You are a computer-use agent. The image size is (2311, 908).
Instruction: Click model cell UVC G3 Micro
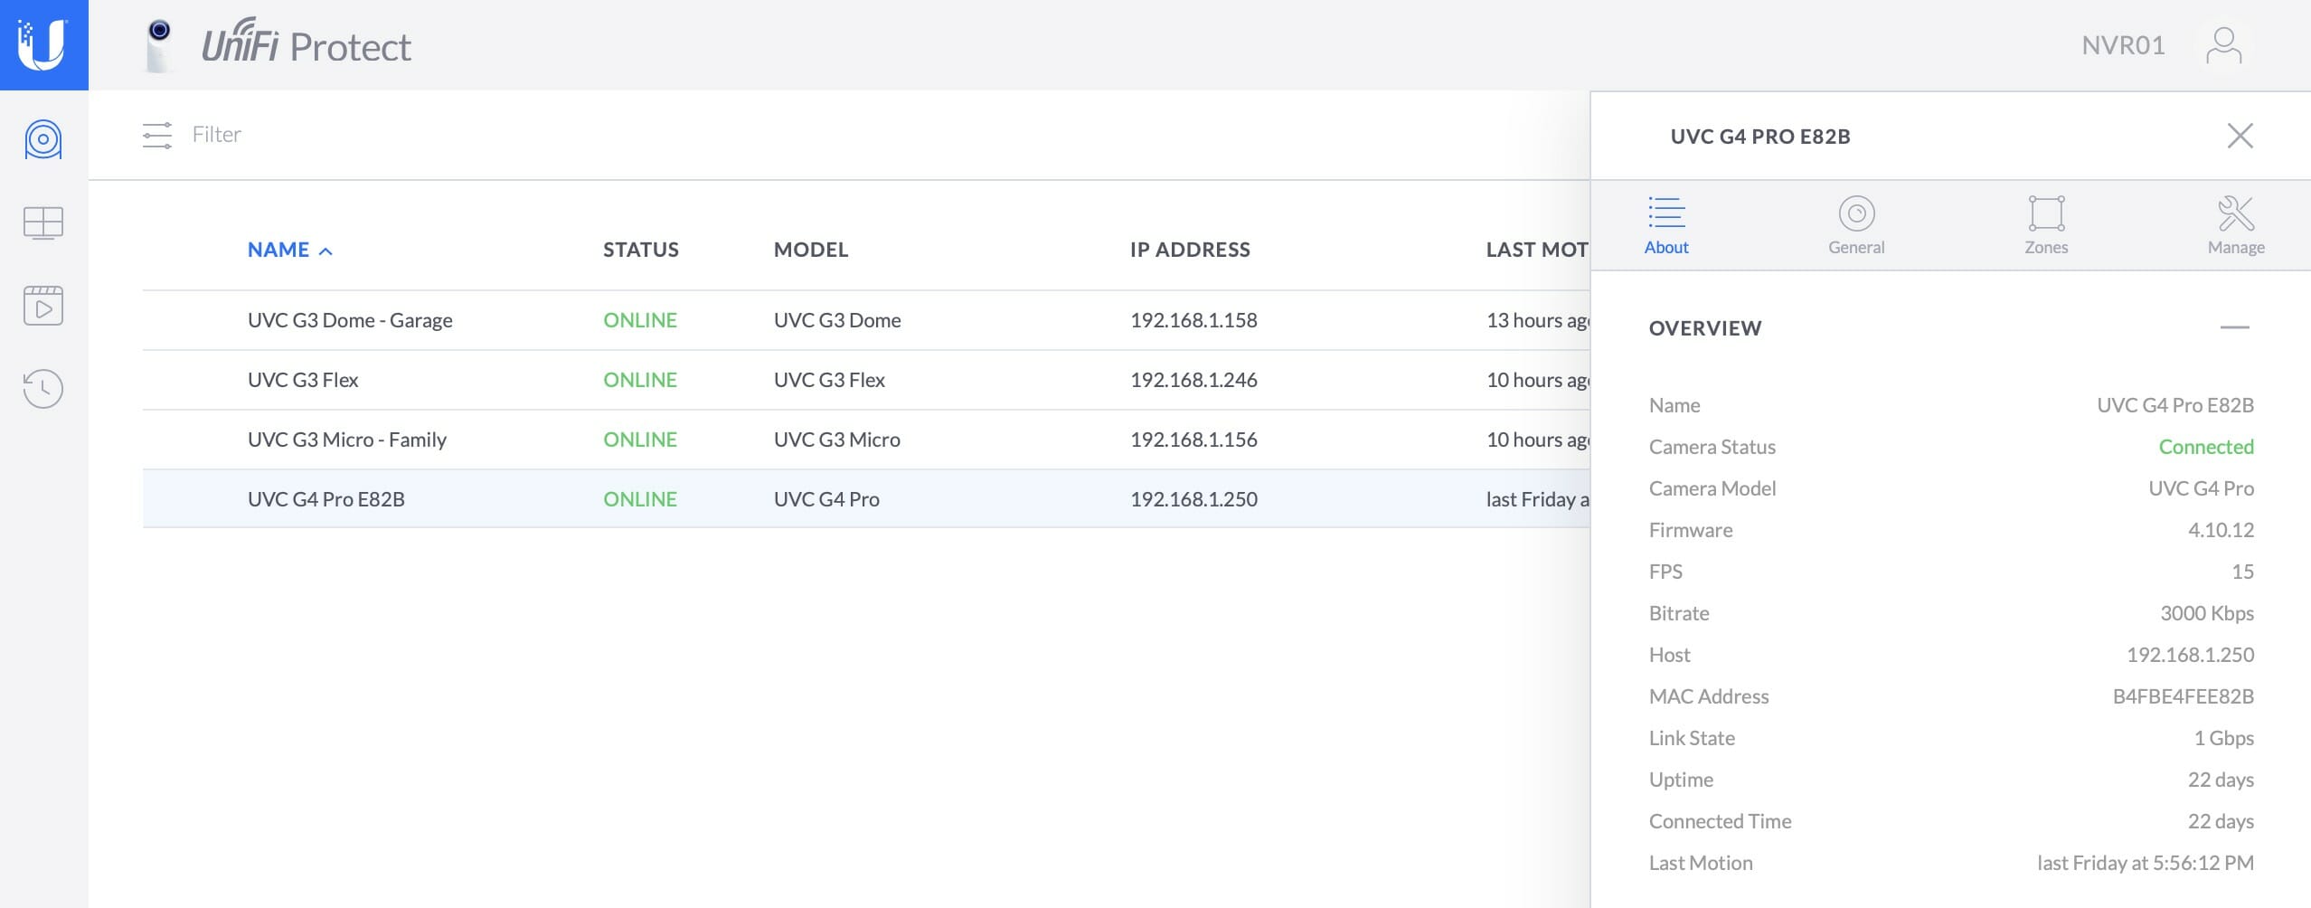837,440
